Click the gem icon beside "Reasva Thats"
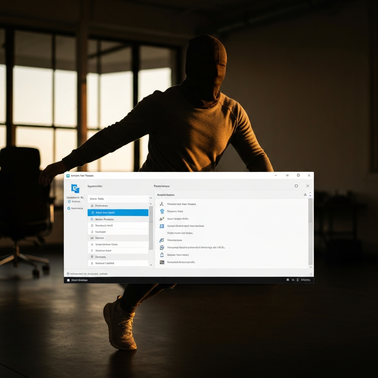The height and width of the screenshot is (378, 378). click(x=162, y=211)
